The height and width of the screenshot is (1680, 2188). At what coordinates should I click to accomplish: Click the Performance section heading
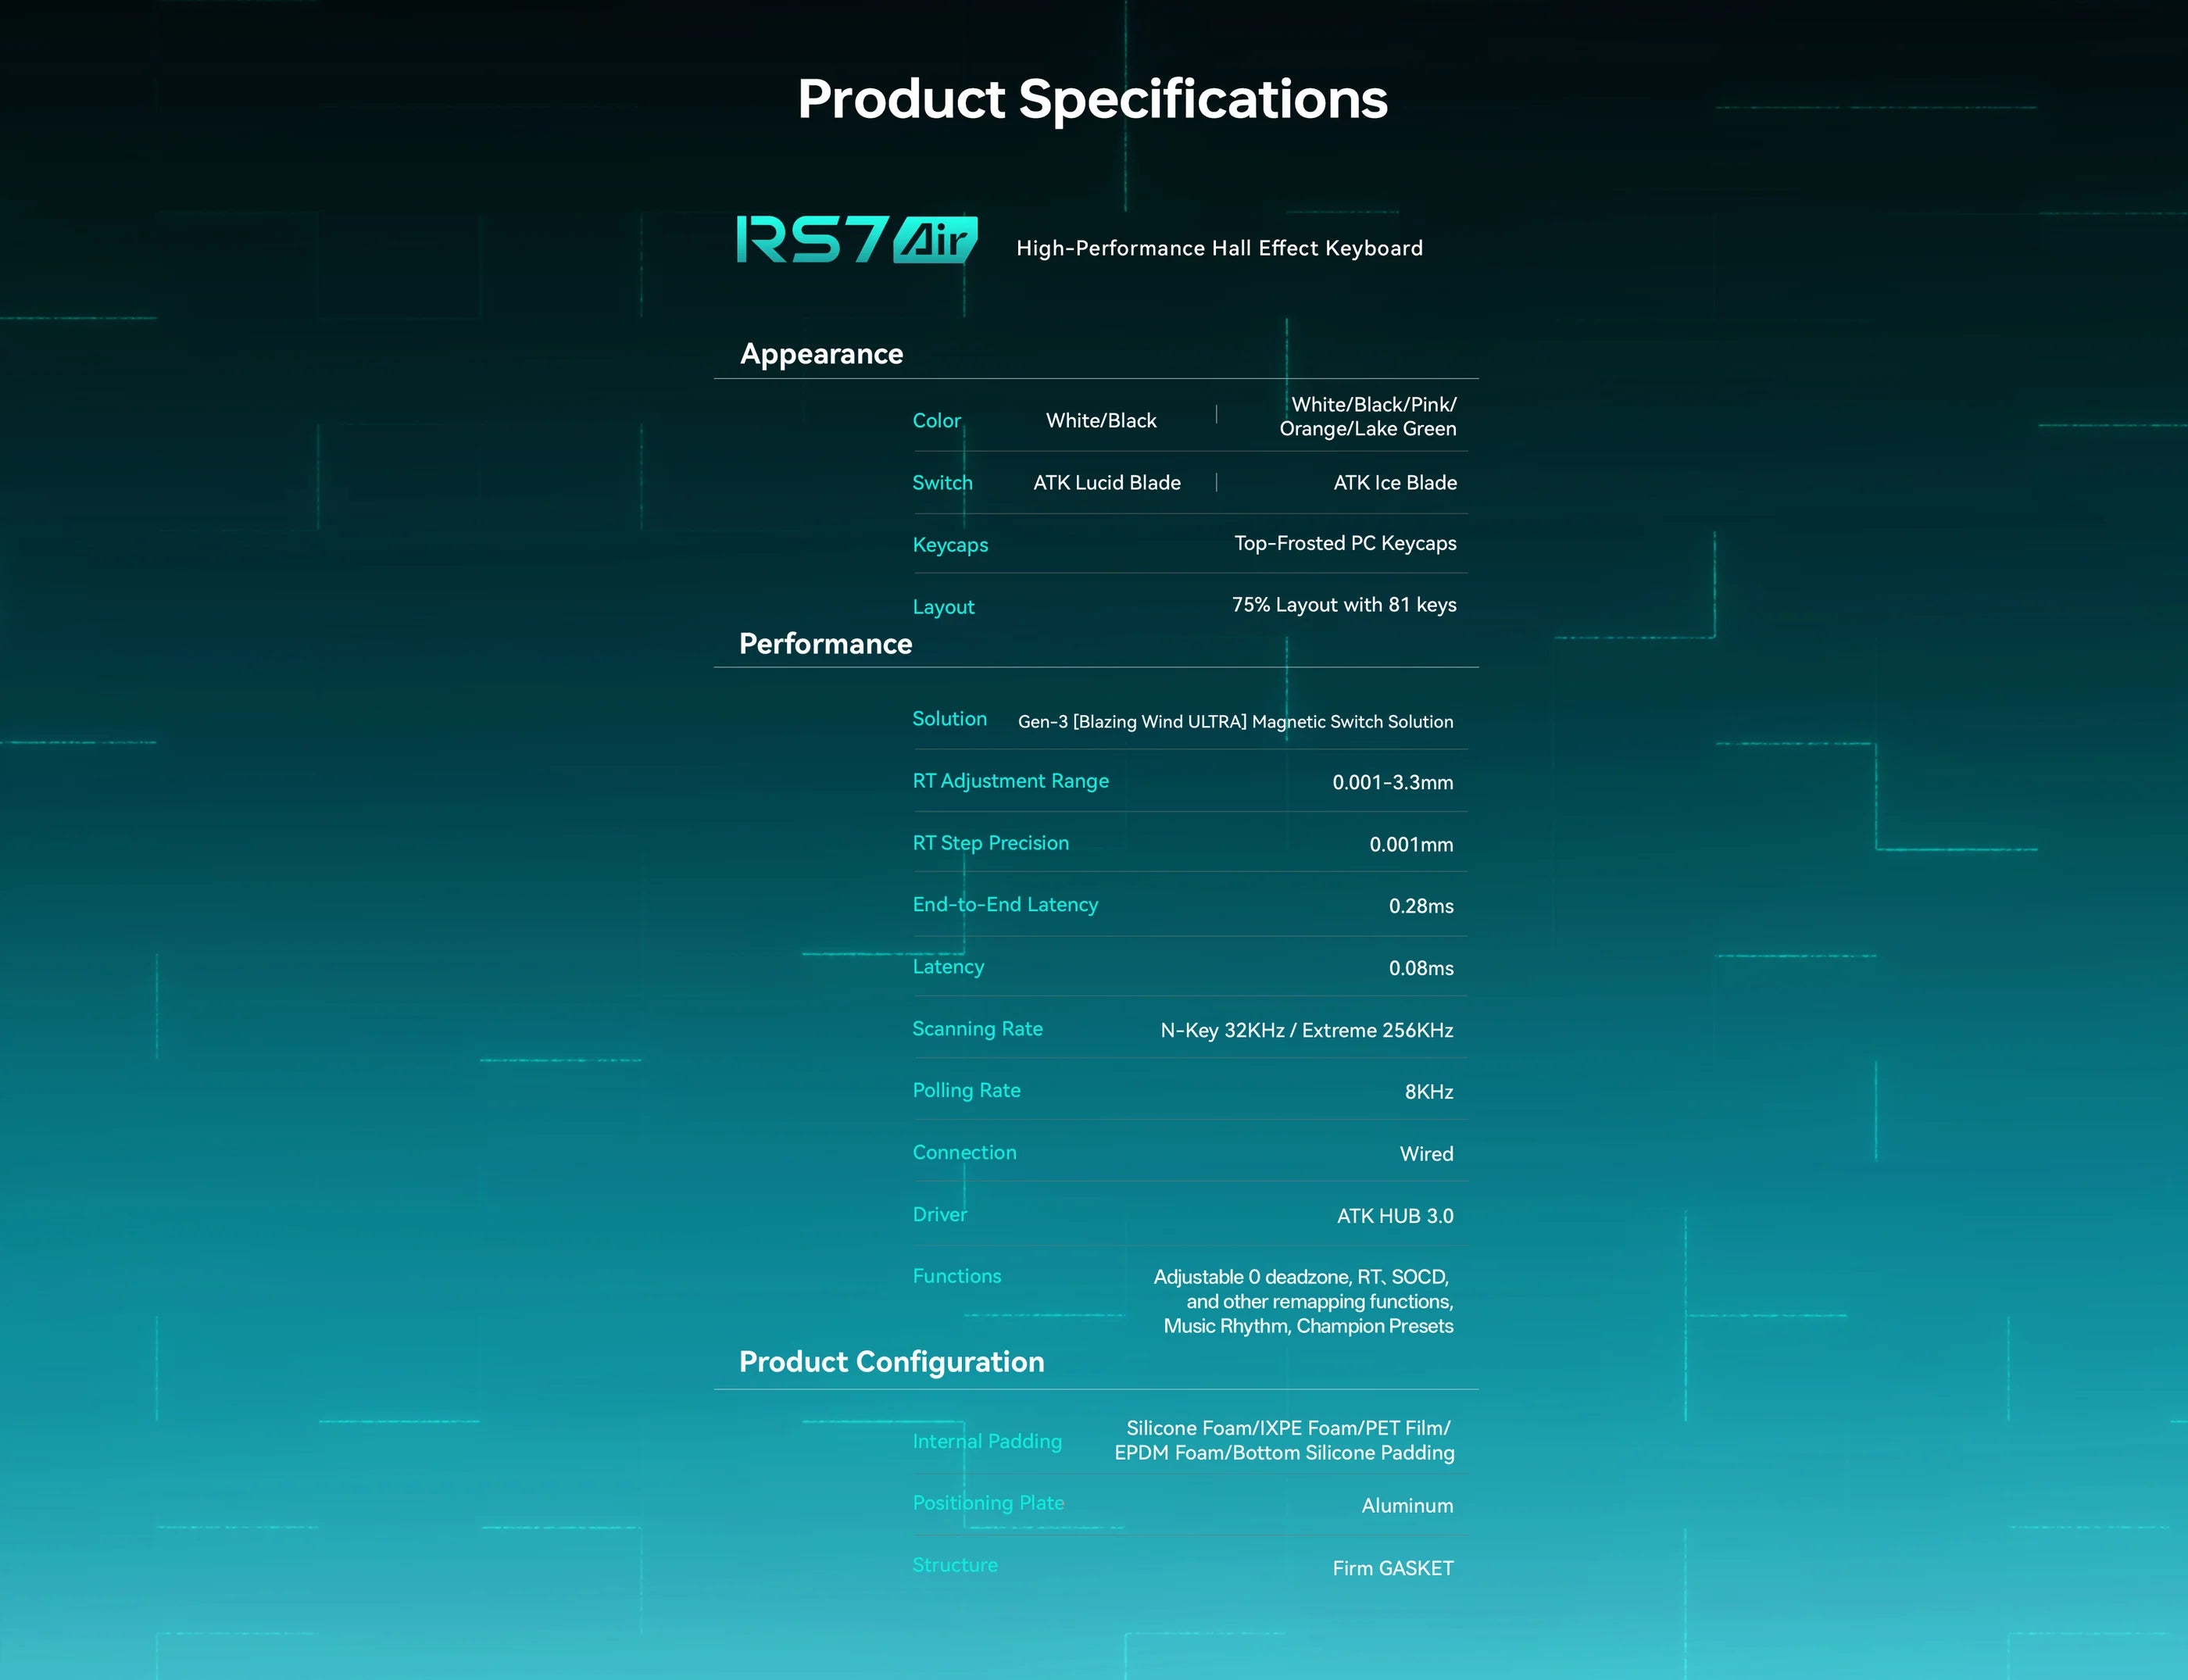tap(825, 644)
